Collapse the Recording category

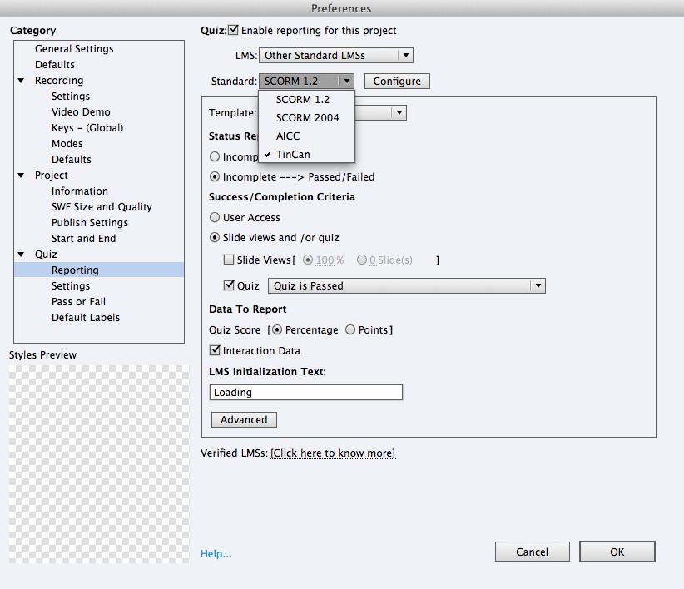coord(21,80)
